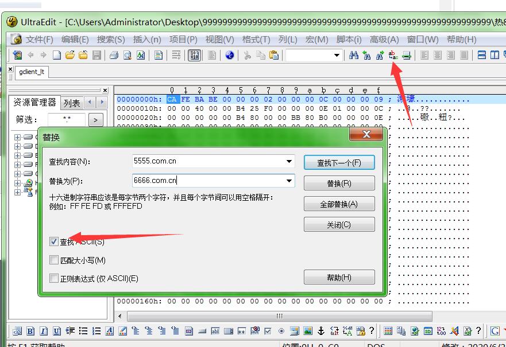Image resolution: width=506 pixels, height=347 pixels.
Task: Enable the regular expression (正则表达式) checkbox
Action: click(54, 279)
